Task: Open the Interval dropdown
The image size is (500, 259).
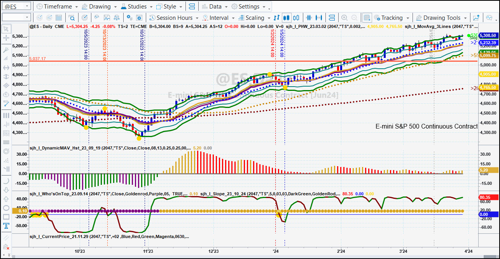Action: [x=219, y=17]
